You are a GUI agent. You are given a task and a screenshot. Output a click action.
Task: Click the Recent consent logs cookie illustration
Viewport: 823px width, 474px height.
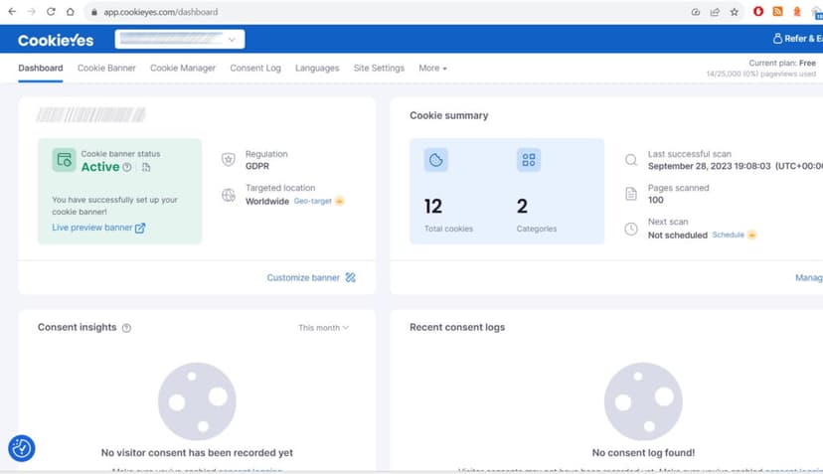coord(643,401)
